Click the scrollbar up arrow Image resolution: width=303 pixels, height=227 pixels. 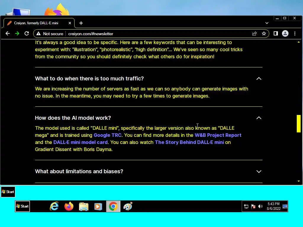(x=299, y=42)
